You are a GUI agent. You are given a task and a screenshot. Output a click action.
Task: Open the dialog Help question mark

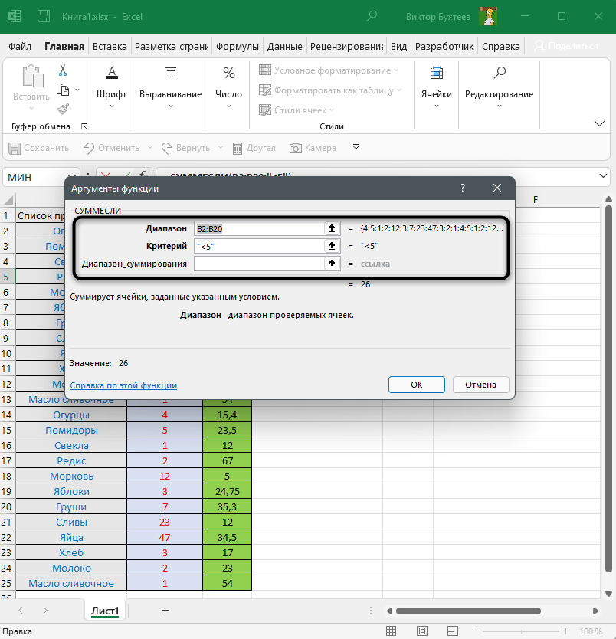coord(463,188)
